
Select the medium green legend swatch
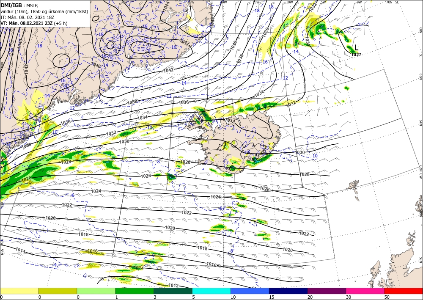click(135, 291)
